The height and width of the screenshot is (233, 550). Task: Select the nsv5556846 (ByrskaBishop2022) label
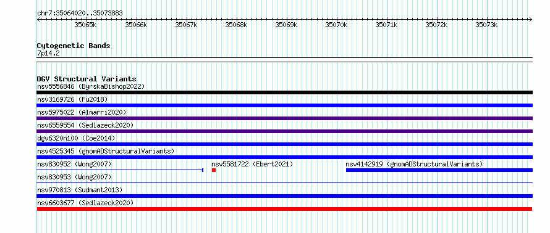(91, 86)
